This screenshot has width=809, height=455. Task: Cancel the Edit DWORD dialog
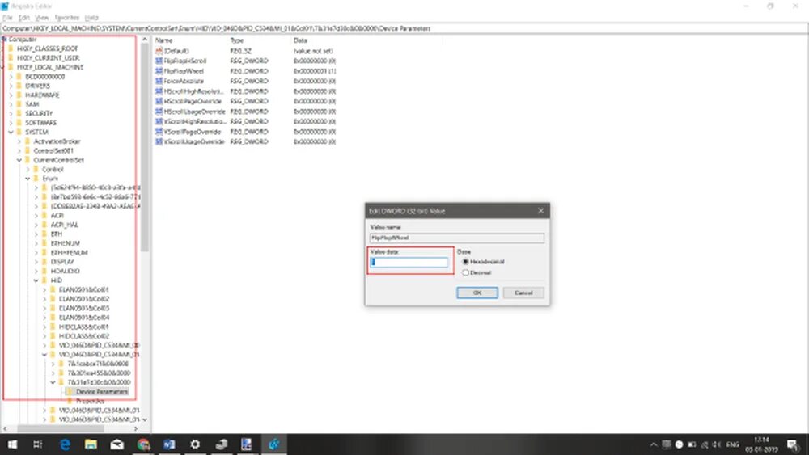(x=523, y=293)
